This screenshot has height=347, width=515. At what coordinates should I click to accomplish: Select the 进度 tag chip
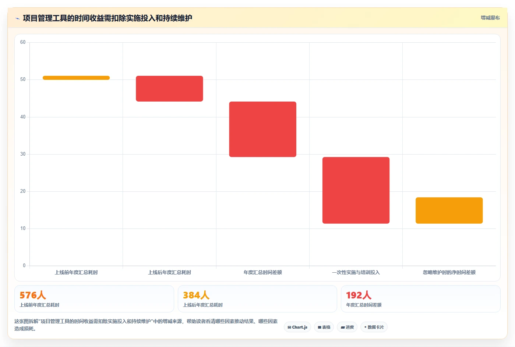click(347, 327)
